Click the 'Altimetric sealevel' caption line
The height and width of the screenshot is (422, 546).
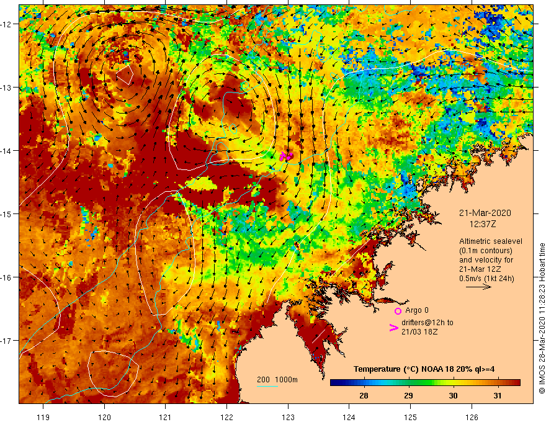[491, 241]
